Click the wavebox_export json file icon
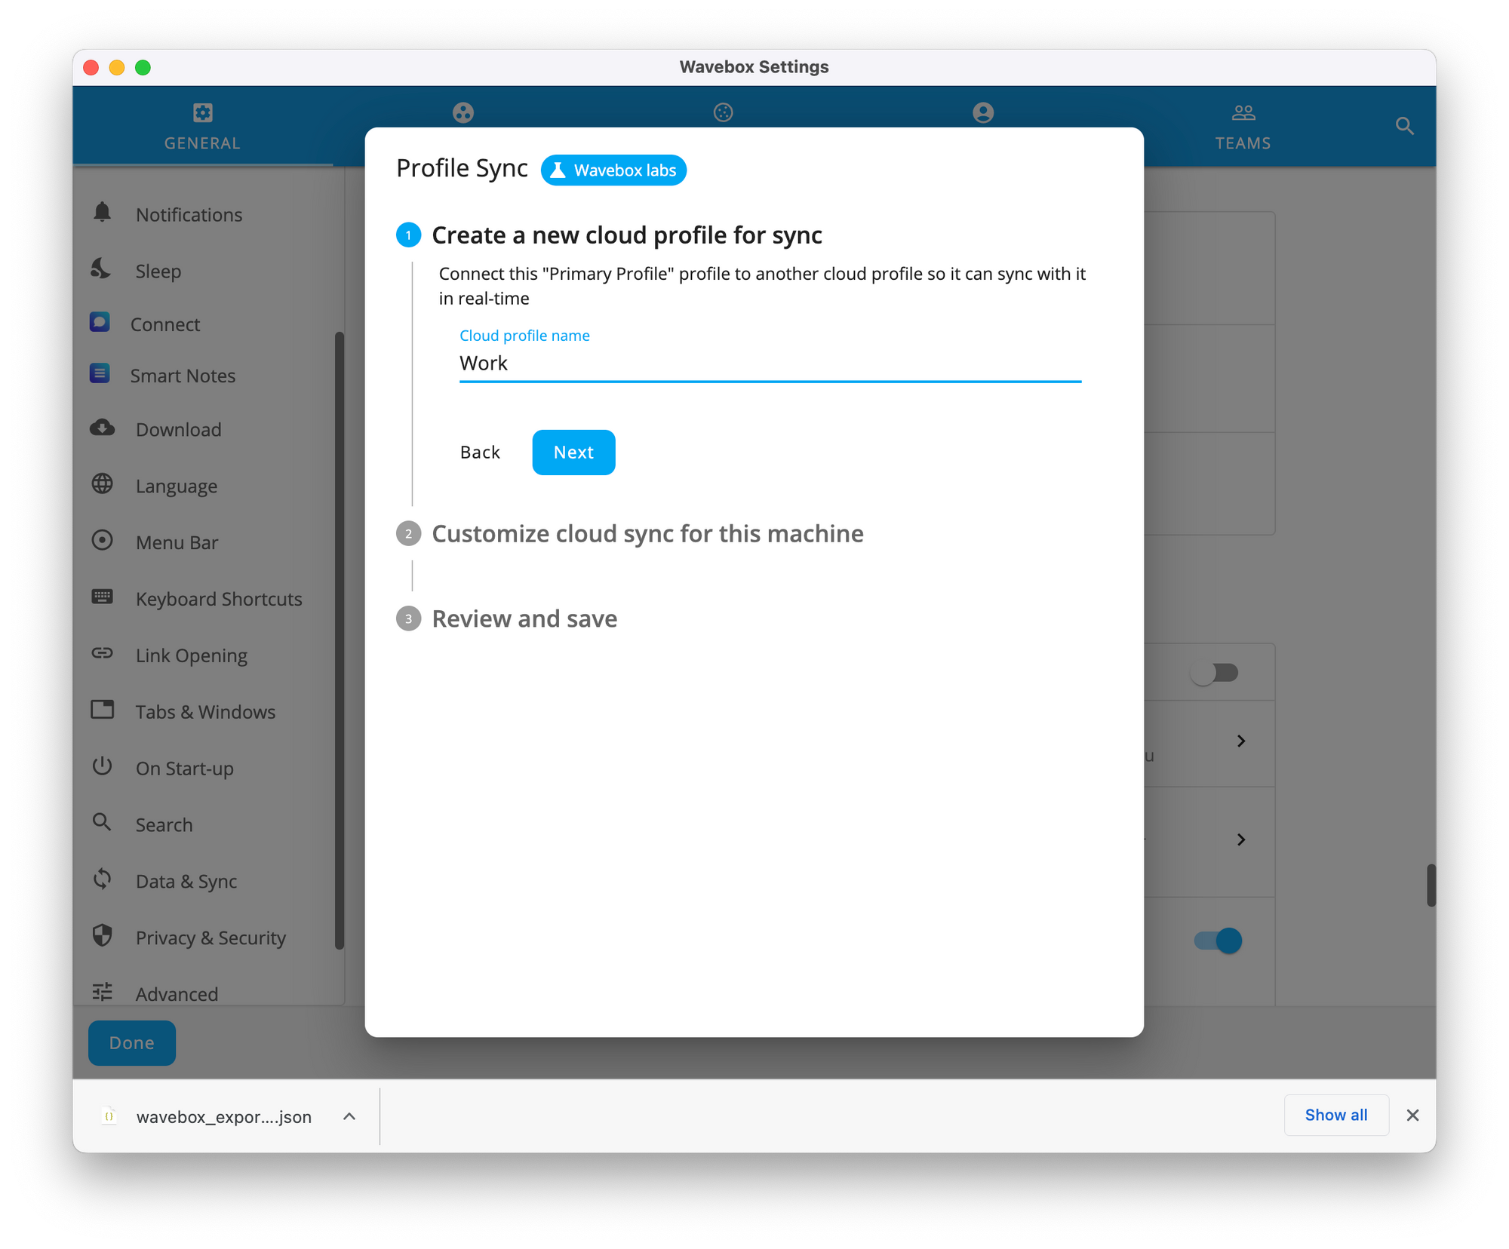 [109, 1116]
